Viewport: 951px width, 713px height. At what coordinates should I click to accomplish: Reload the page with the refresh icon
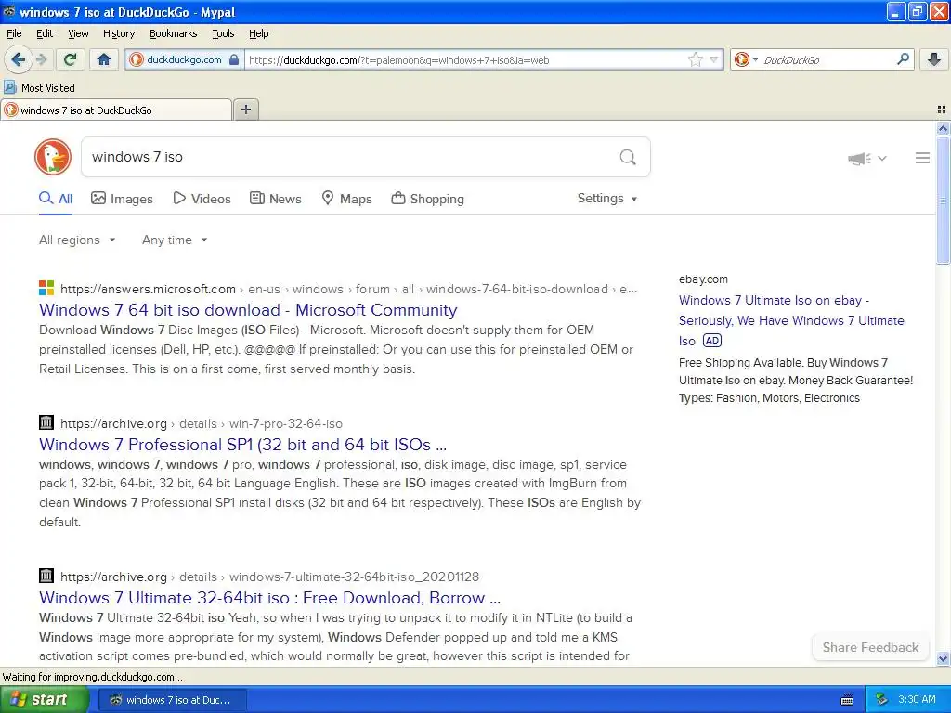[71, 59]
